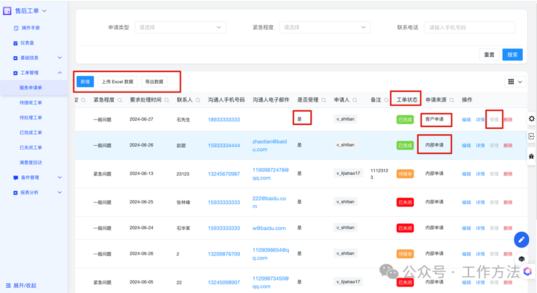
Task: Click the search icon beside 紧急程度 column header
Action: tap(120, 100)
